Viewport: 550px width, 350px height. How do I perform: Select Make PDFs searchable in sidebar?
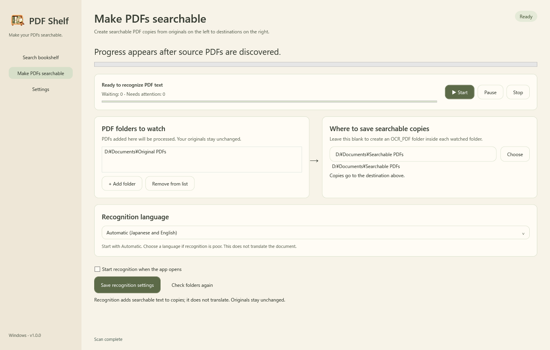(x=41, y=73)
